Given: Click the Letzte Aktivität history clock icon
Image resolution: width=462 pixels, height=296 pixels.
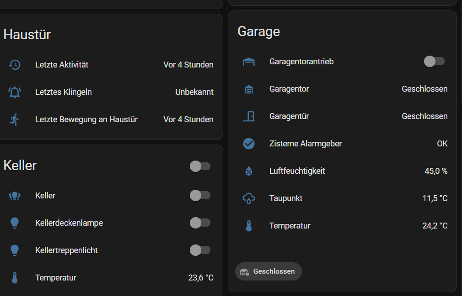Looking at the screenshot, I should coord(15,65).
